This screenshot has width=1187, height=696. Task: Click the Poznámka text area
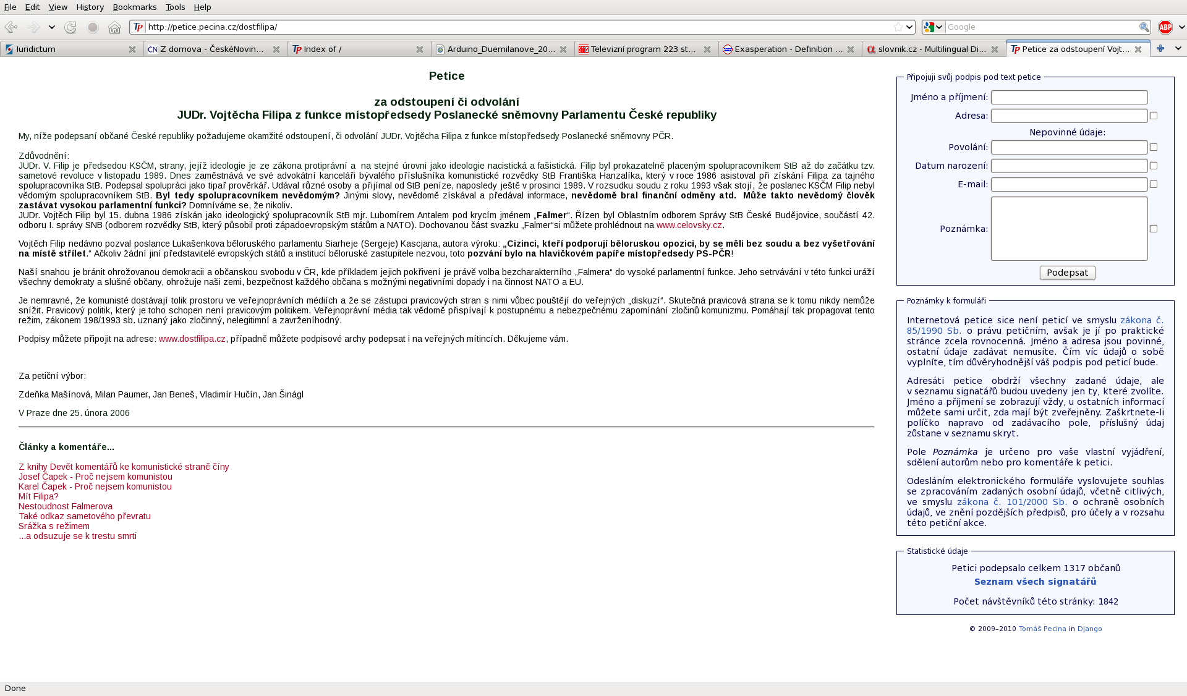pos(1069,229)
